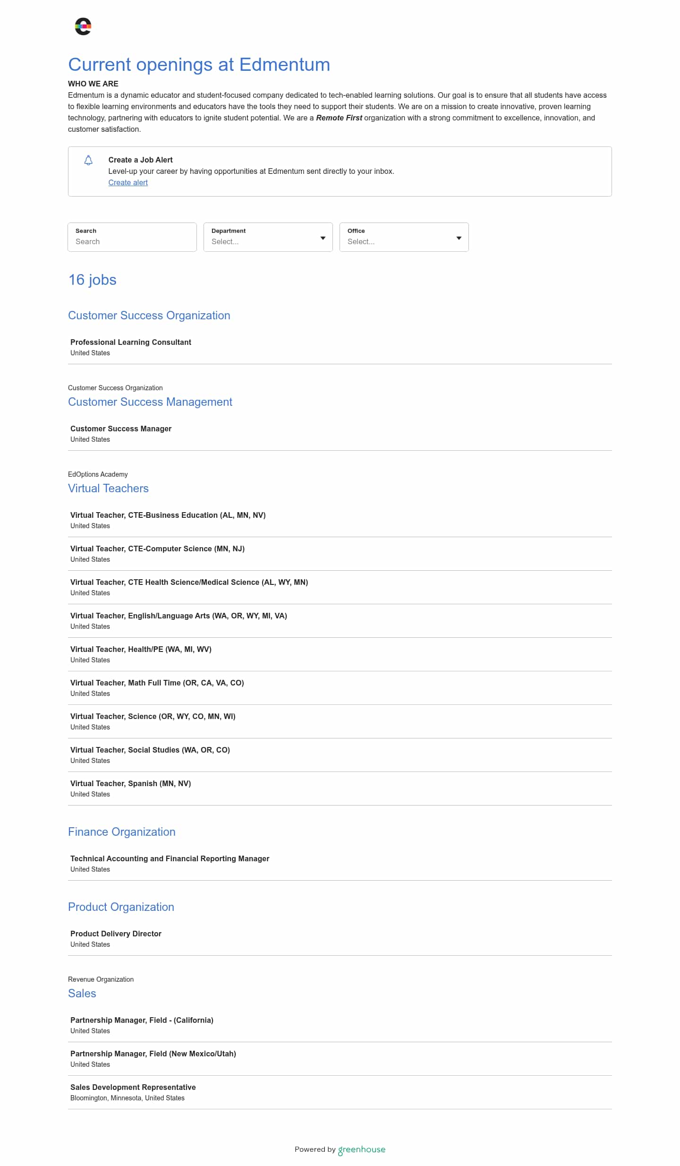Open Virtual Teacher, Social Studies posting
This screenshot has height=1166, width=680.
pos(340,755)
